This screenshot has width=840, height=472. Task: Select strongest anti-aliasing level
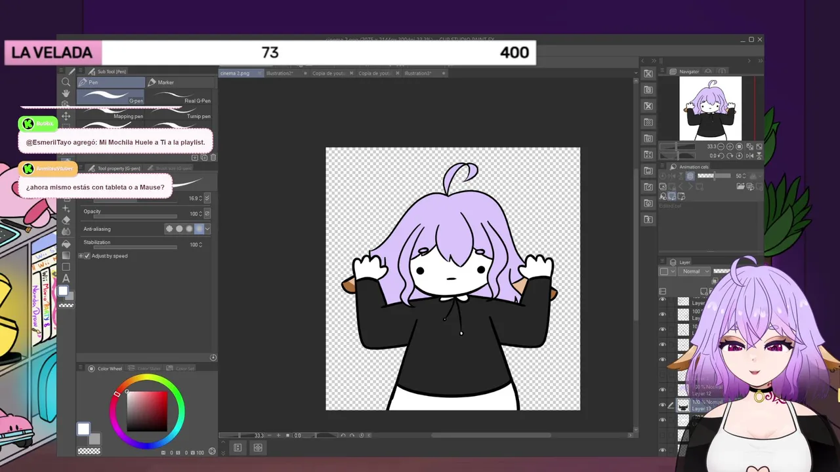coord(199,229)
